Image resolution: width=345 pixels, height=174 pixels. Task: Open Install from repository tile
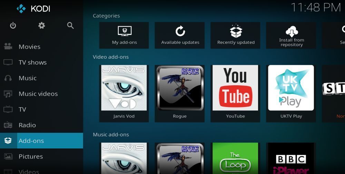[x=291, y=35]
